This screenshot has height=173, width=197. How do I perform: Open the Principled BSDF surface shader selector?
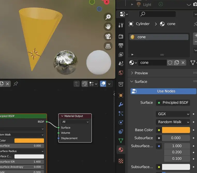173,103
